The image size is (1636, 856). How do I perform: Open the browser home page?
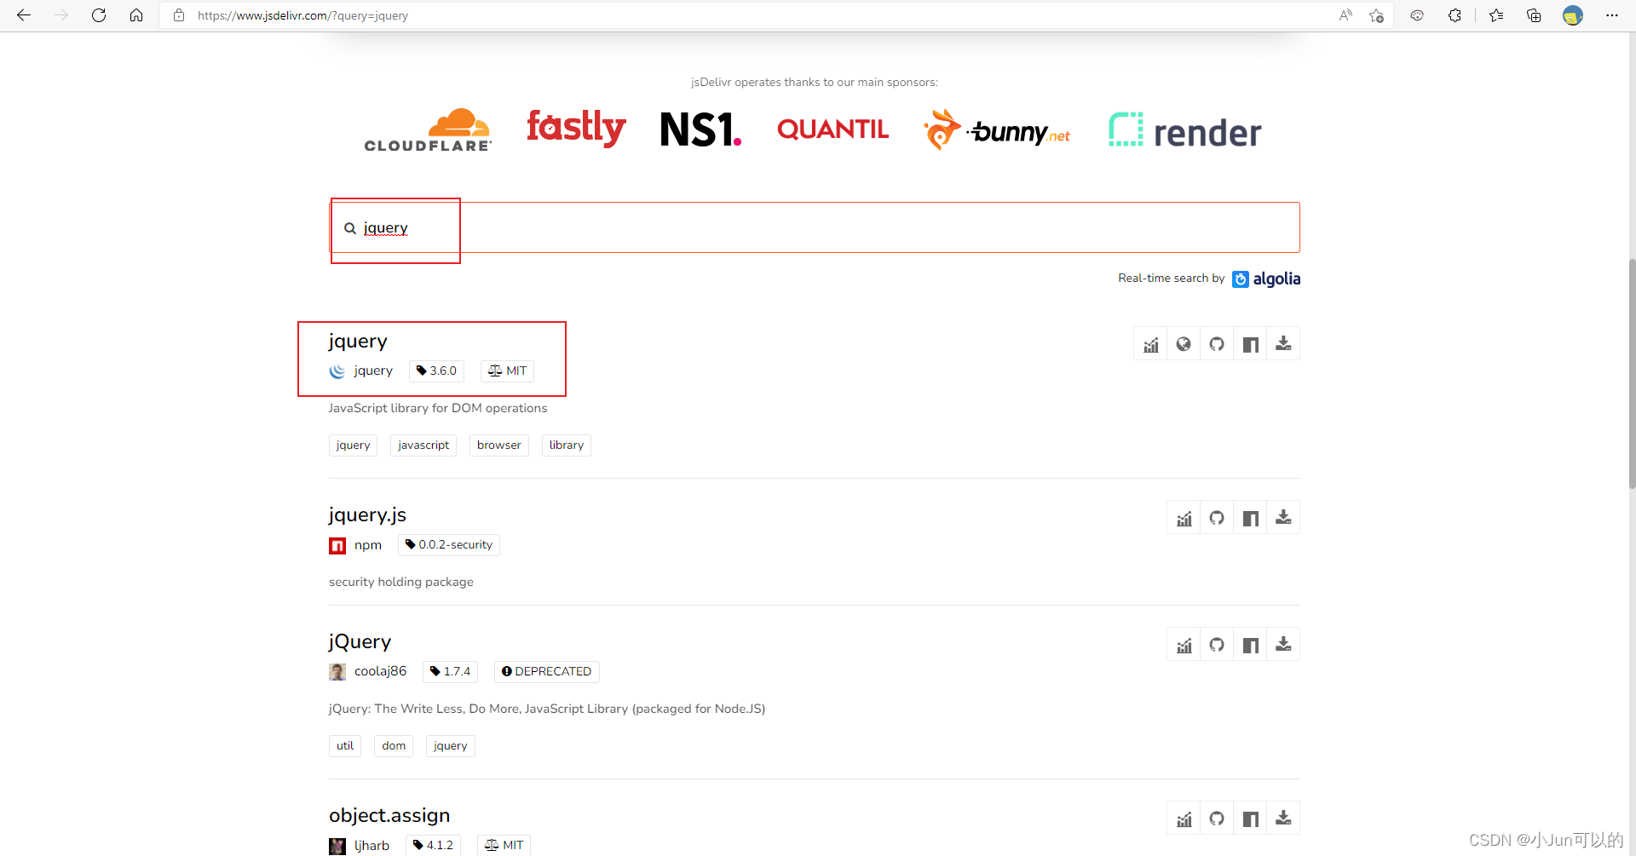click(x=136, y=15)
